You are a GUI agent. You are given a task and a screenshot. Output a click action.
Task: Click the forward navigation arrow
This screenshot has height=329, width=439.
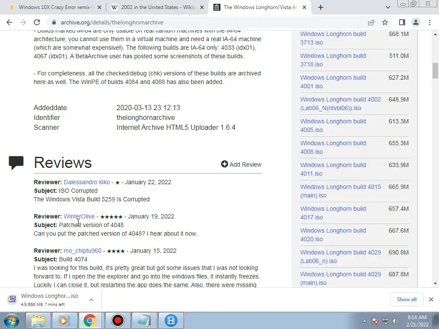[23, 22]
